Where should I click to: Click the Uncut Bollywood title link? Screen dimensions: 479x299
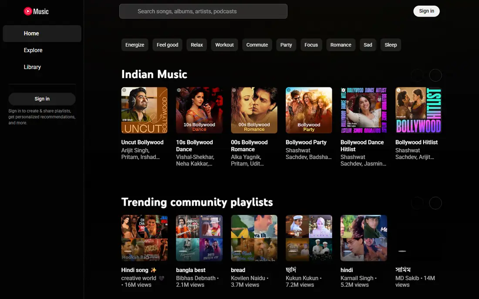[142, 143]
